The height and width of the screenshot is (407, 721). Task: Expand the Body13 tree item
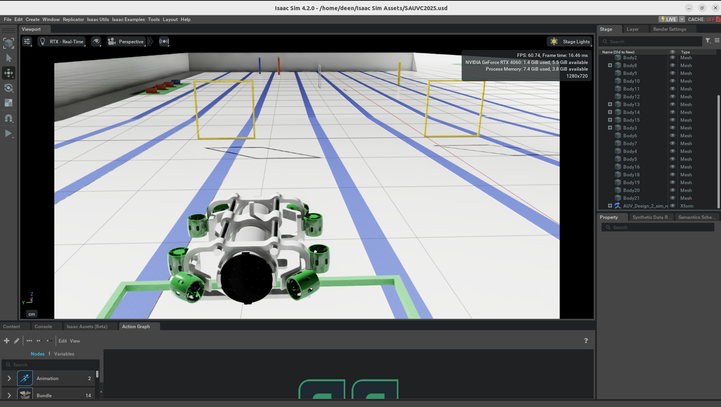point(610,104)
